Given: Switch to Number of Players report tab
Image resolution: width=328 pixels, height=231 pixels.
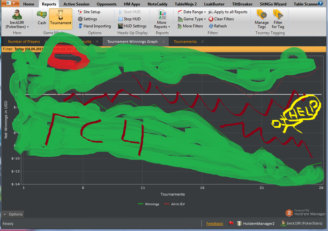Looking at the screenshot, I should click(x=24, y=42).
